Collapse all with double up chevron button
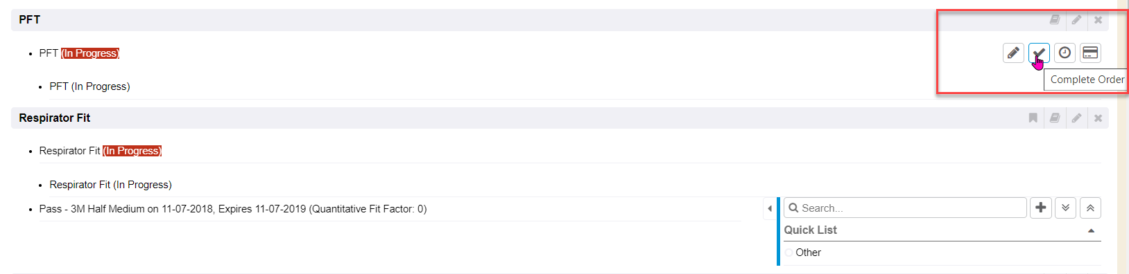The width and height of the screenshot is (1129, 274). click(x=1090, y=208)
